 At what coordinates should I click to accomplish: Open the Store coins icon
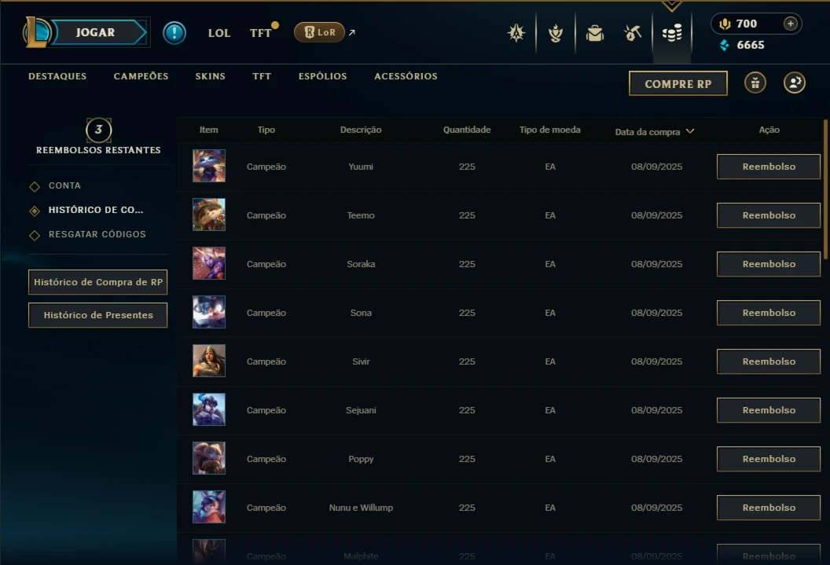(x=672, y=33)
